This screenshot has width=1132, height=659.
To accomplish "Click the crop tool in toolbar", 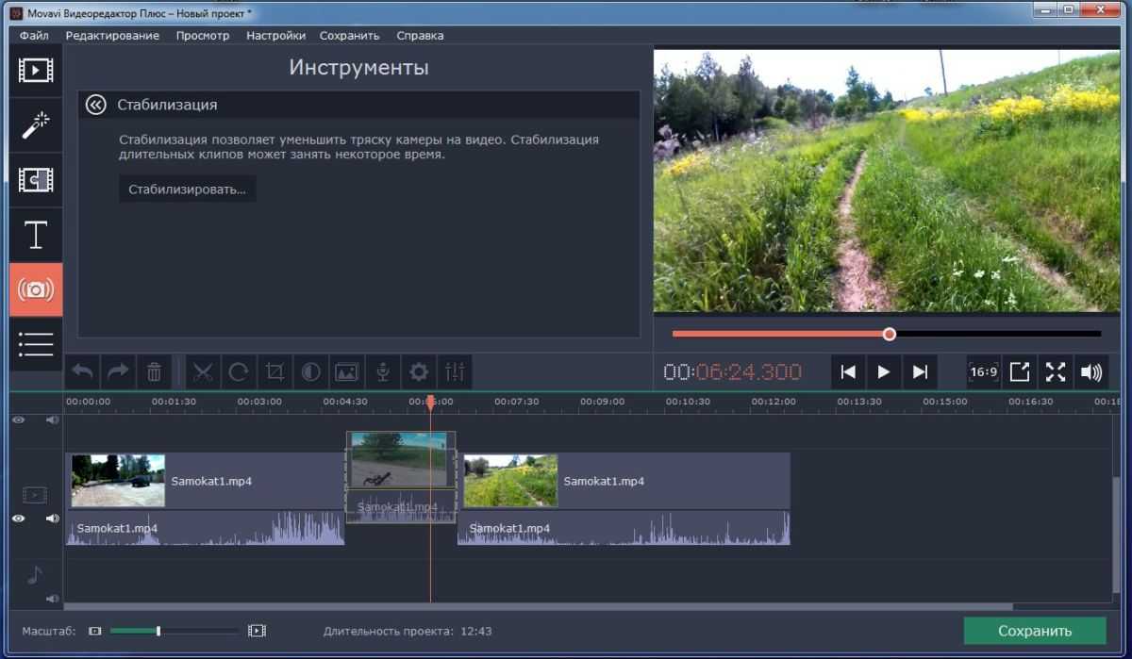I will click(275, 372).
